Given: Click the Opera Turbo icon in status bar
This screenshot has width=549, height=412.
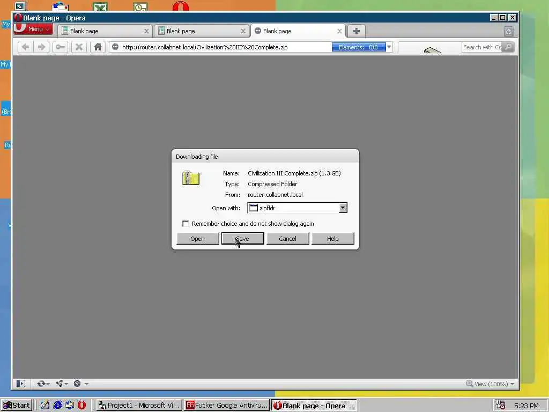Looking at the screenshot, I should (77, 384).
